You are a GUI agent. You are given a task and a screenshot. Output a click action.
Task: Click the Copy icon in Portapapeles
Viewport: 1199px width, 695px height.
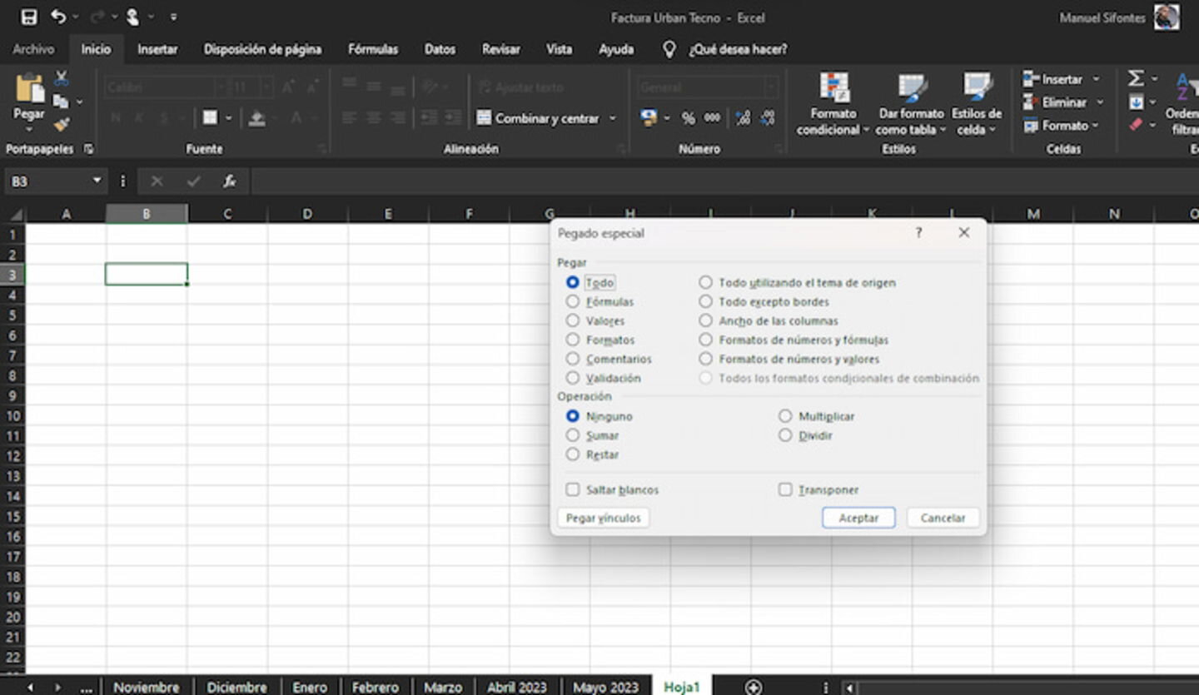point(61,102)
